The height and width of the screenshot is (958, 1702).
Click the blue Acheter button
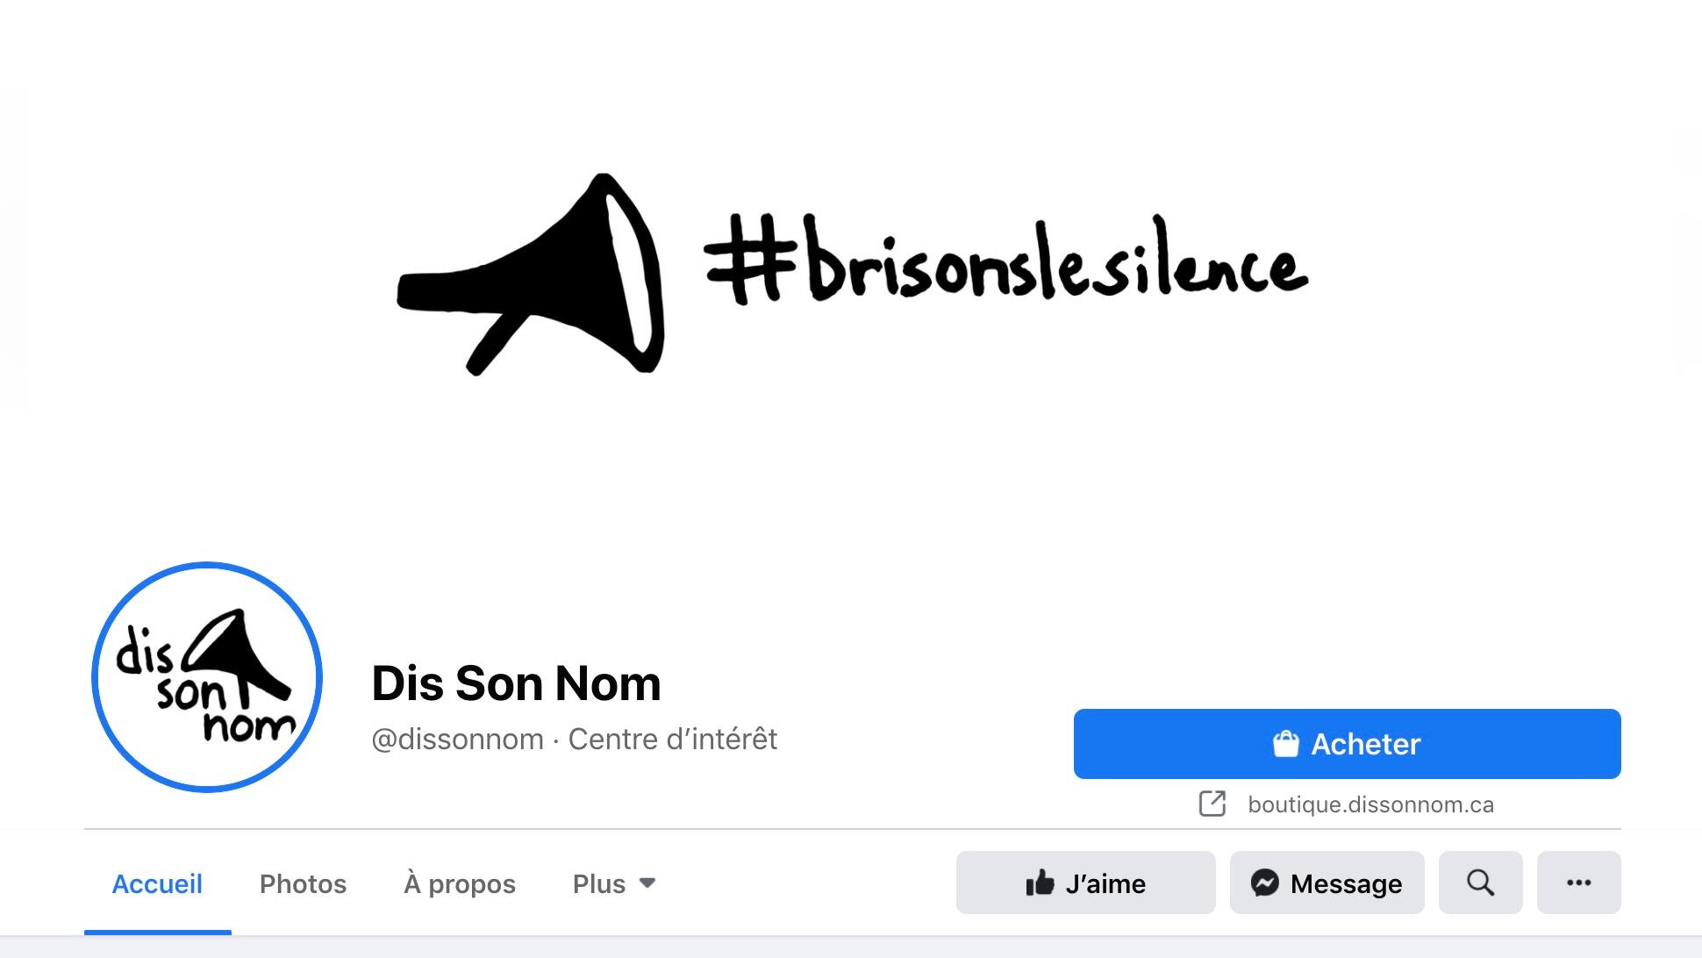tap(1348, 744)
